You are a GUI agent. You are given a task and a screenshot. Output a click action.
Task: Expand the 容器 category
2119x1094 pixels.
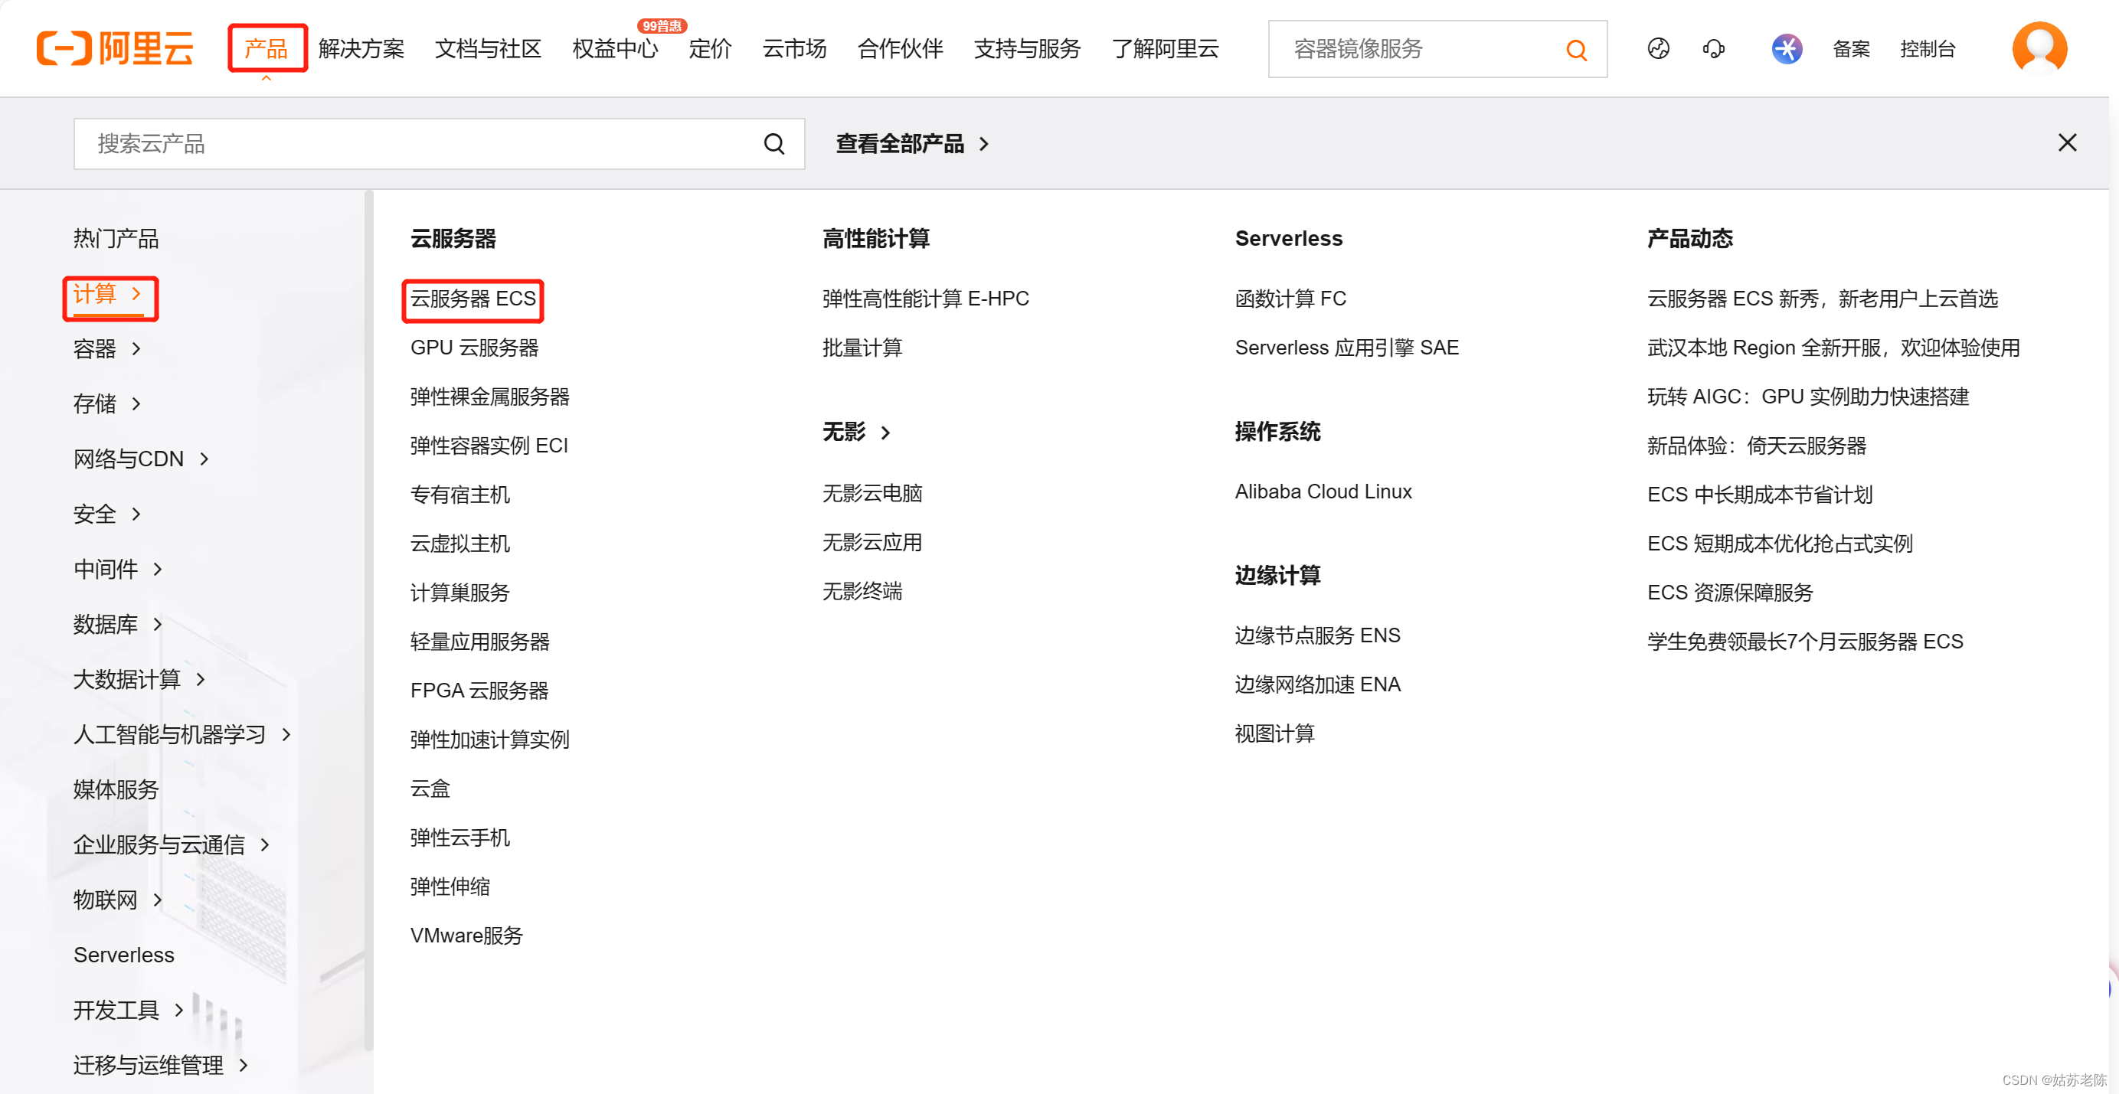click(108, 349)
